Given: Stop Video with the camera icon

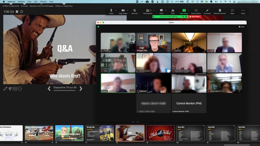Looking at the screenshot, I should [123, 12].
